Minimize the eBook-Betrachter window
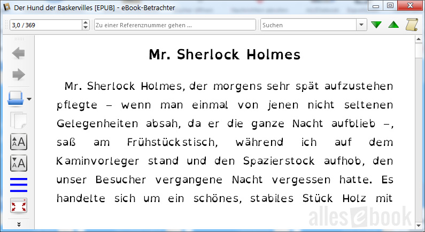 (376, 5)
